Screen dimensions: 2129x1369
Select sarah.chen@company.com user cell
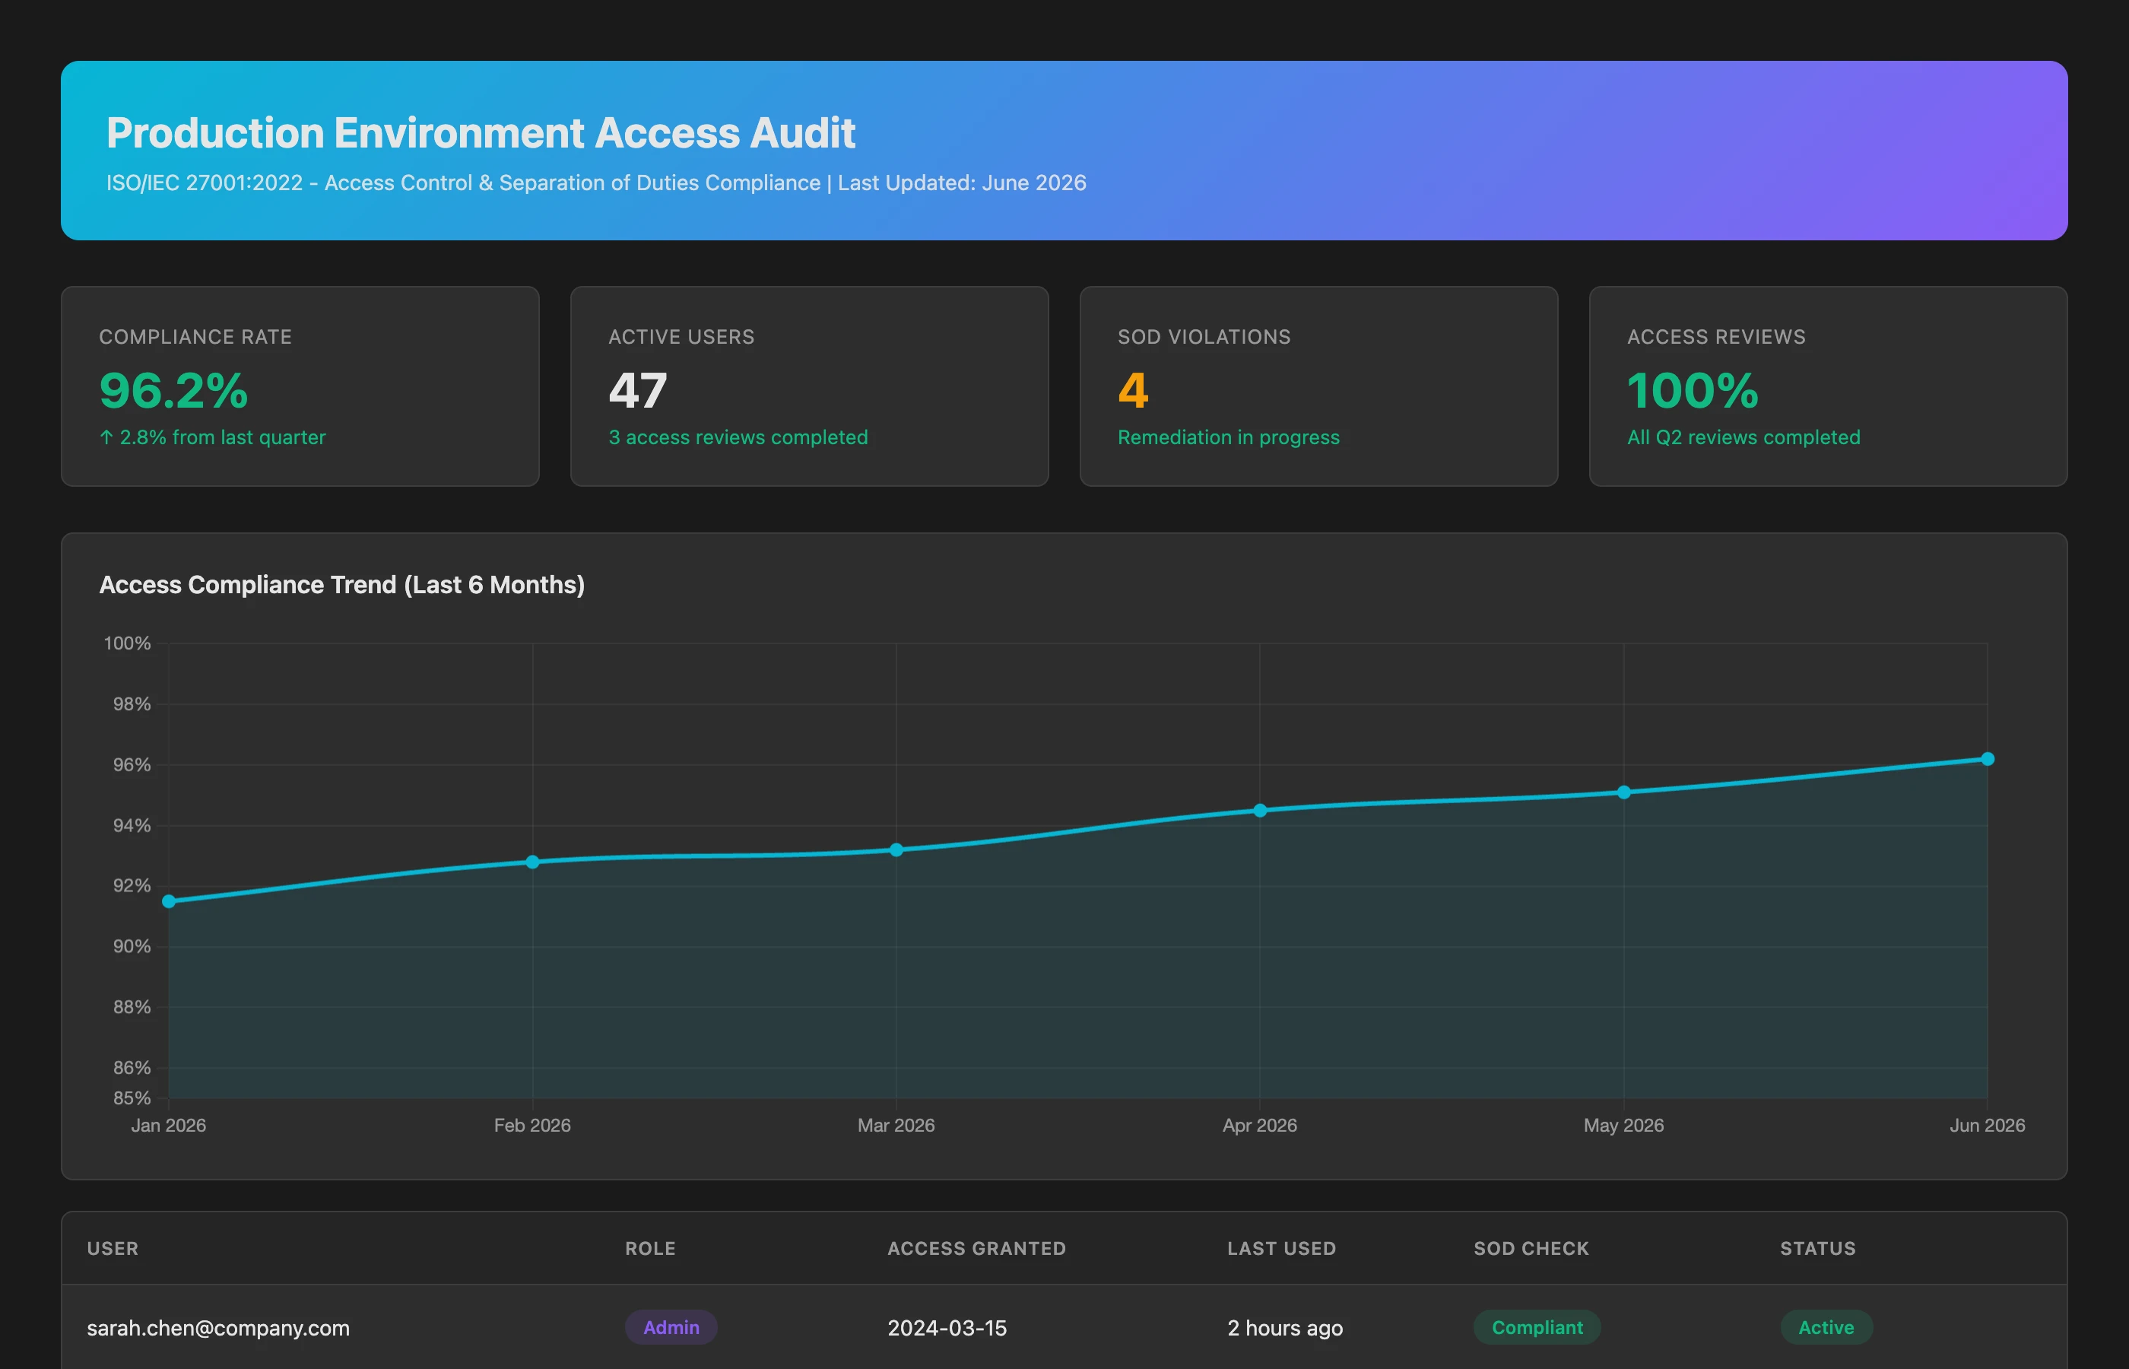pos(217,1328)
